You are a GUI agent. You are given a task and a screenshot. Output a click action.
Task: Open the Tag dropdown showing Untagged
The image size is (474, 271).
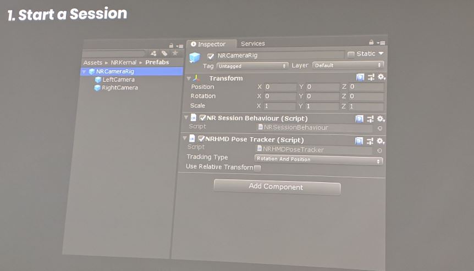click(252, 66)
